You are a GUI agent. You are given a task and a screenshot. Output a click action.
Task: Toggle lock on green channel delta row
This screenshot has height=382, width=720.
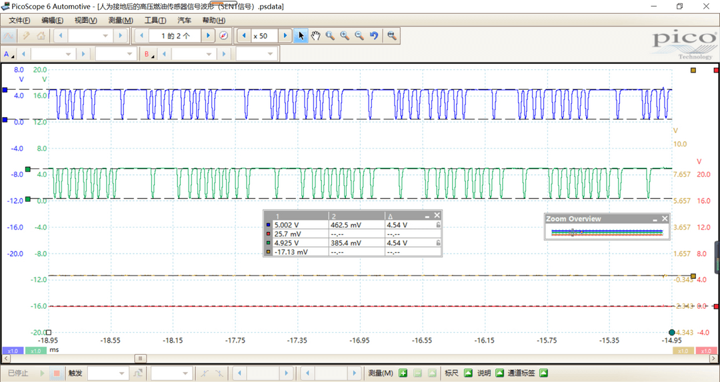[x=438, y=243]
